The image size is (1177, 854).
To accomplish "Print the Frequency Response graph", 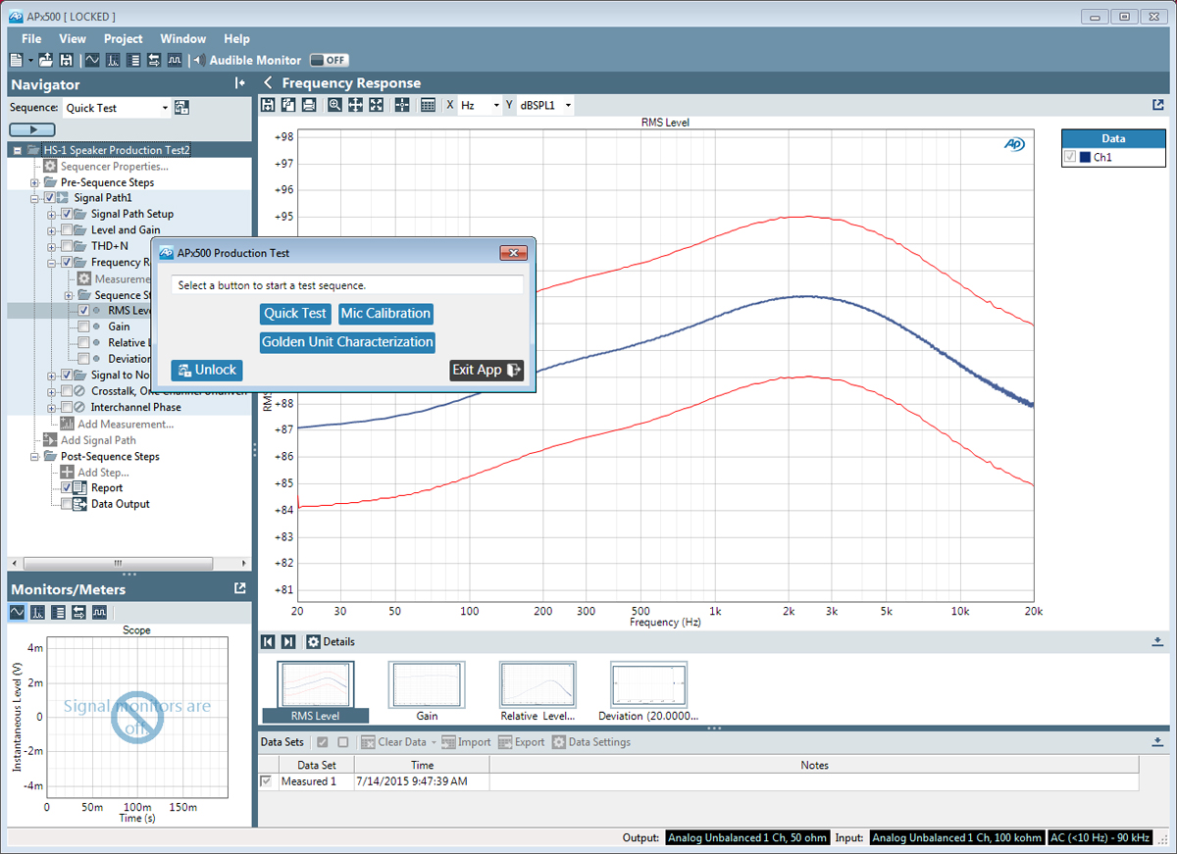I will [x=308, y=104].
